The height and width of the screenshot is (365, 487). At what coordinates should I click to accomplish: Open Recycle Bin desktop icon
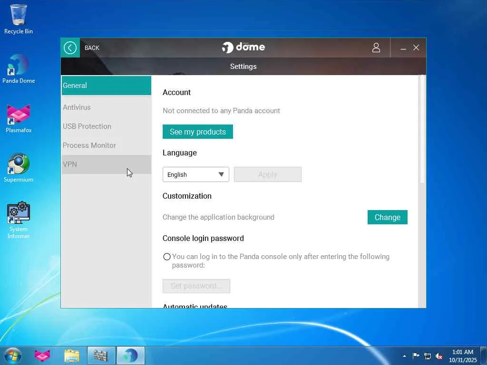point(19,19)
